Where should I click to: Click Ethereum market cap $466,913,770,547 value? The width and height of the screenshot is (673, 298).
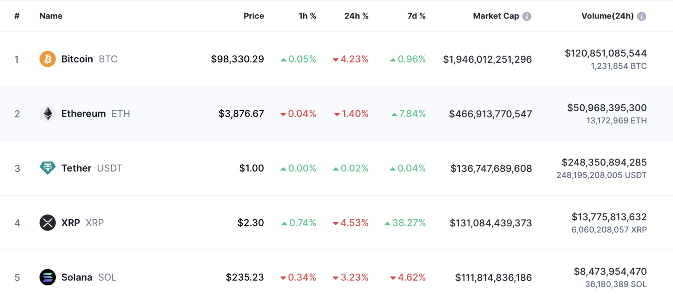(490, 114)
